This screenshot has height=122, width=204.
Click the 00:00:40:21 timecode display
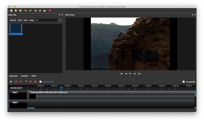[x=16, y=88]
